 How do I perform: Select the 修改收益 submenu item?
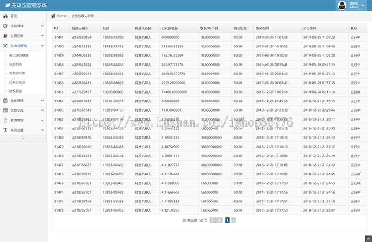[x=15, y=91]
